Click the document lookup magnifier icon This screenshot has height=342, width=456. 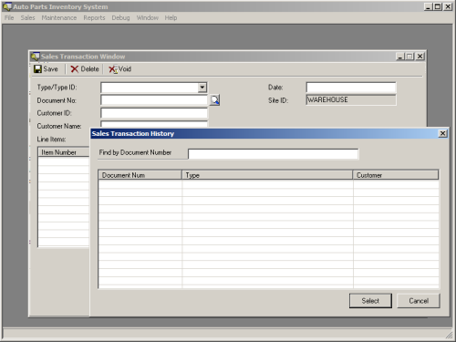[215, 100]
